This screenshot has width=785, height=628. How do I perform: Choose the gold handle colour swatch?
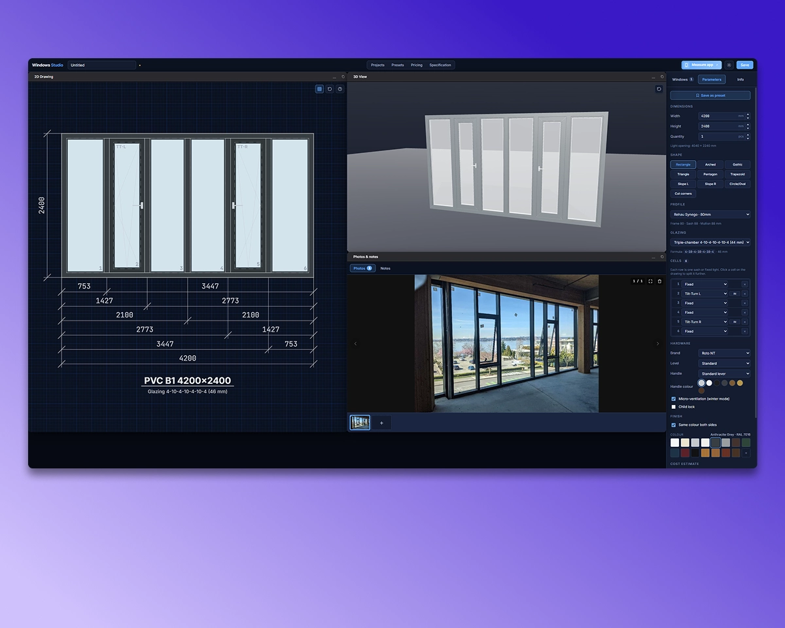pyautogui.click(x=740, y=383)
